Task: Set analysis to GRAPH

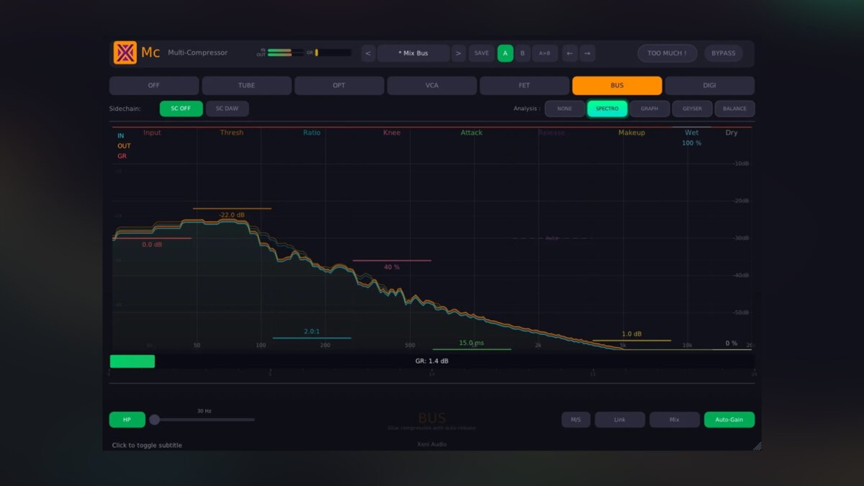Action: point(649,109)
